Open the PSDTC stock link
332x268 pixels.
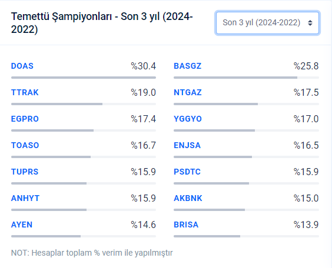click(187, 172)
